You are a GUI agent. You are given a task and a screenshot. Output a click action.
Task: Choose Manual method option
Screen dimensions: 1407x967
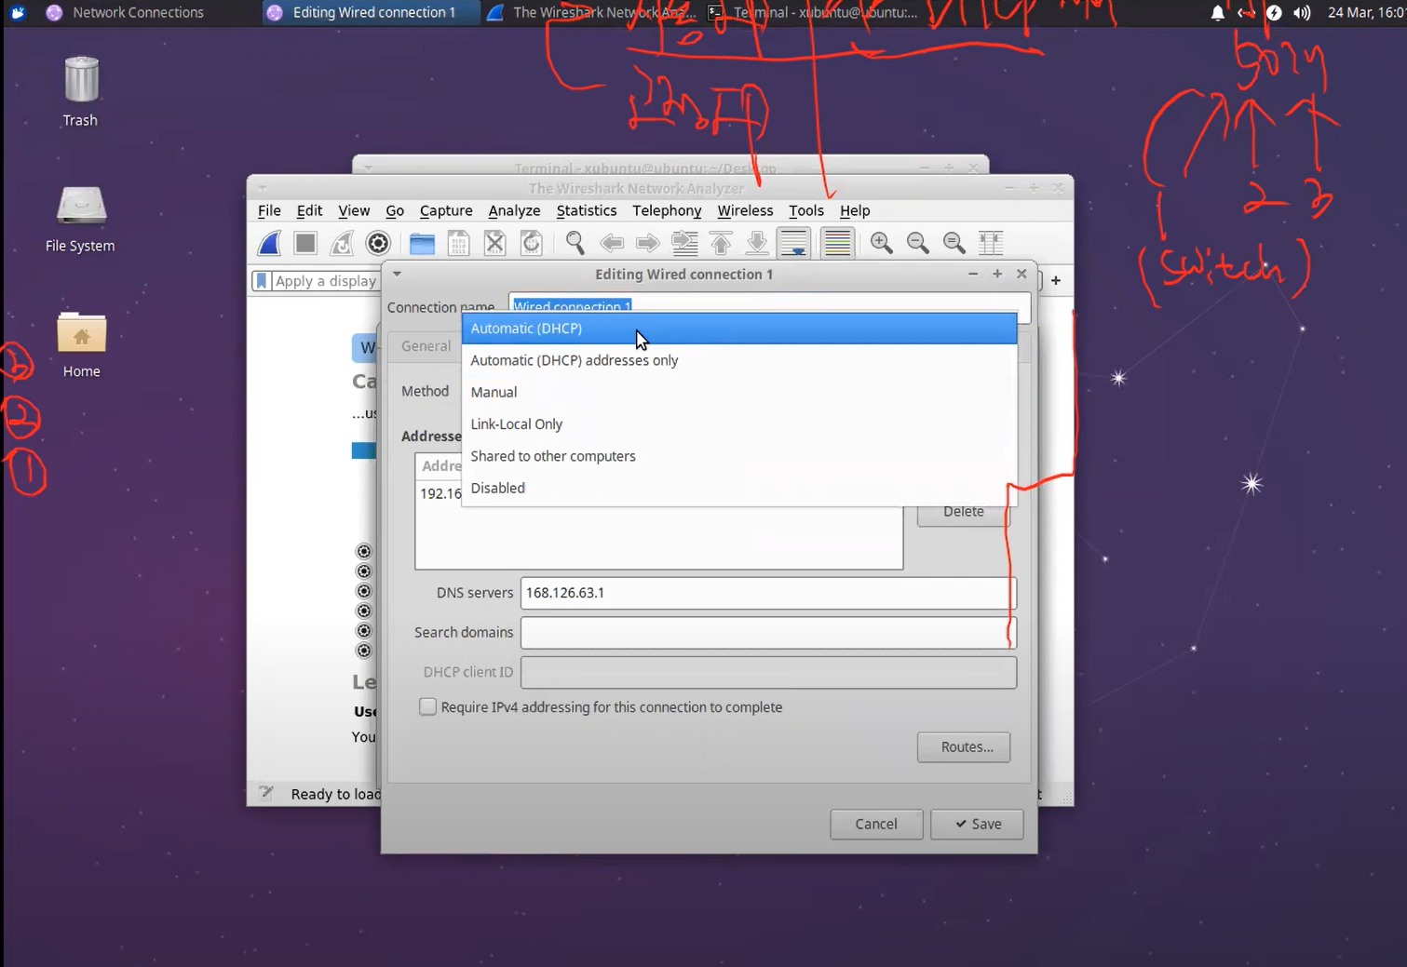point(739,392)
